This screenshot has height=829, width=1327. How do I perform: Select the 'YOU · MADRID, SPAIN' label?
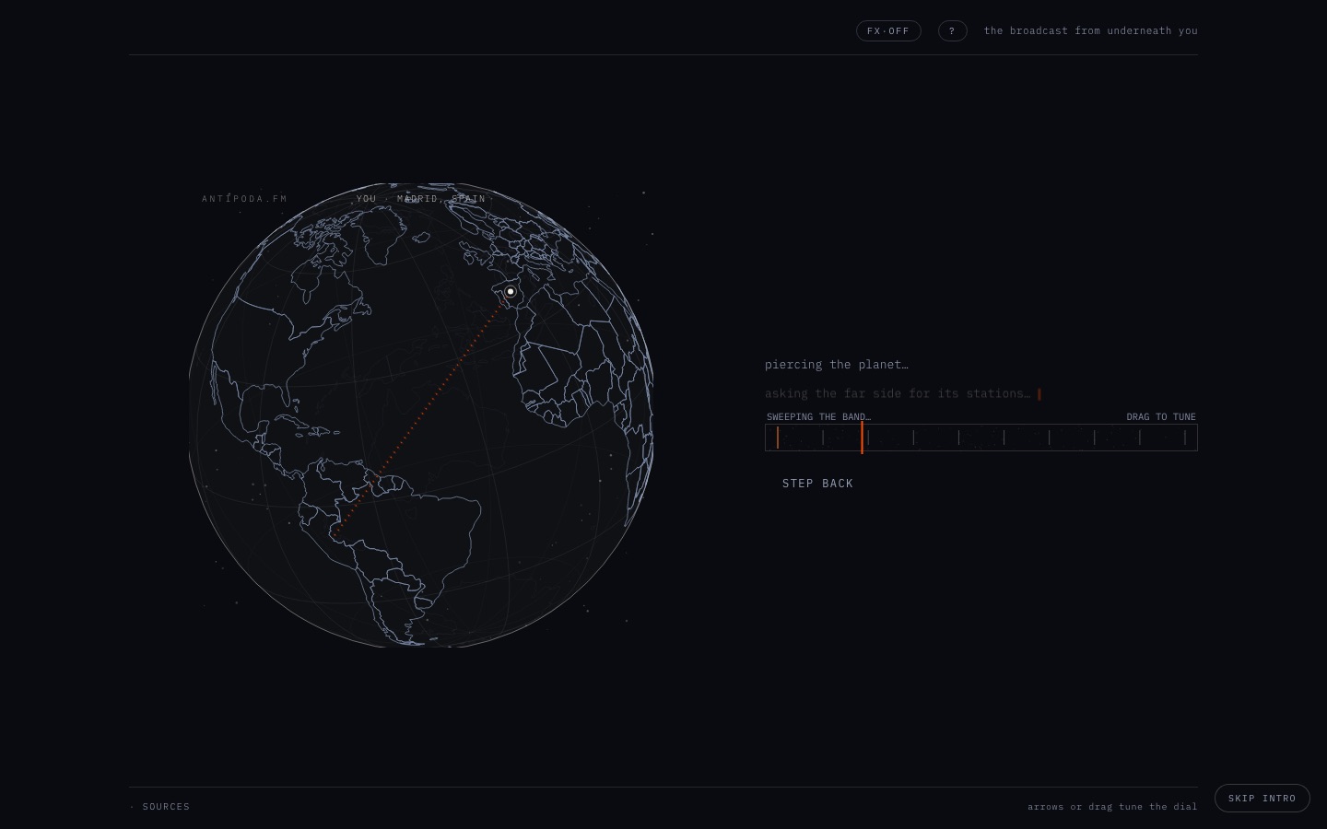point(421,199)
